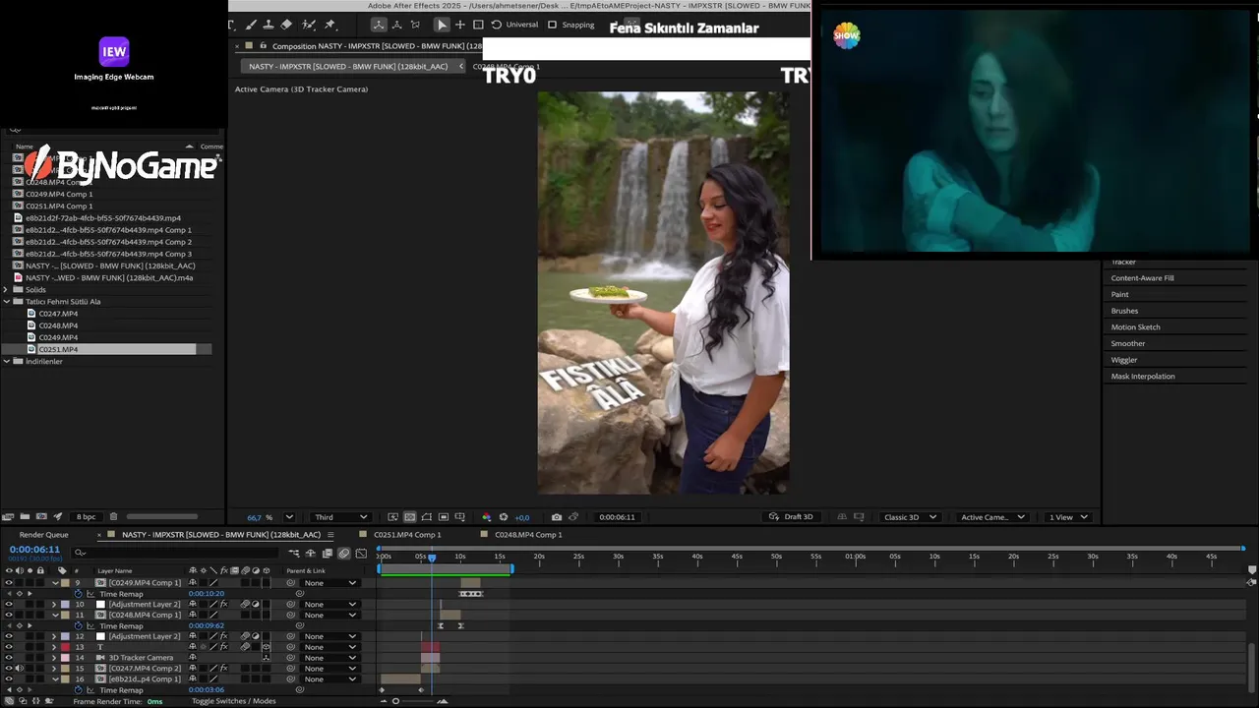Click Toggle Switches / Modes button

(x=233, y=701)
